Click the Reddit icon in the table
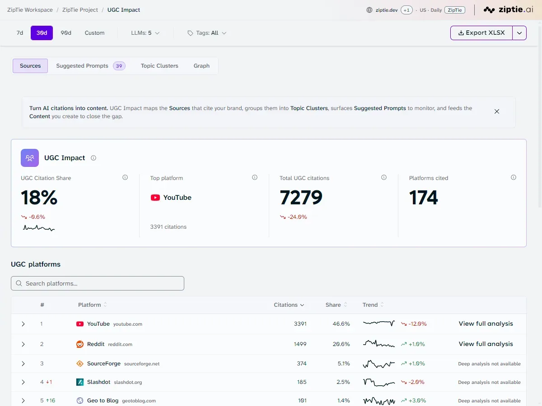The image size is (542, 406). [x=80, y=344]
